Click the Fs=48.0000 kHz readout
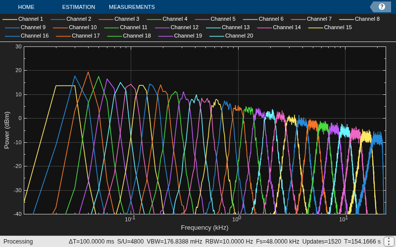The height and width of the screenshot is (247, 396). pyautogui.click(x=278, y=242)
